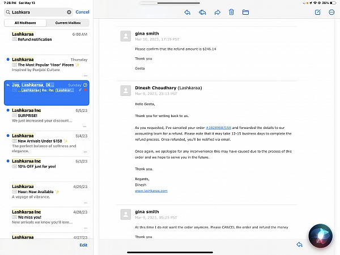Open the Refund notification email

click(46, 37)
